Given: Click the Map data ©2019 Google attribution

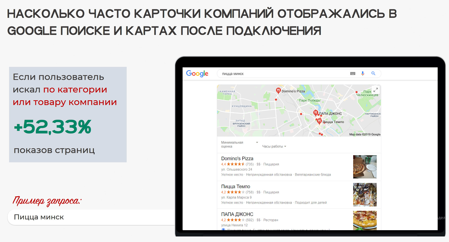Looking at the screenshot, I should tap(365, 134).
